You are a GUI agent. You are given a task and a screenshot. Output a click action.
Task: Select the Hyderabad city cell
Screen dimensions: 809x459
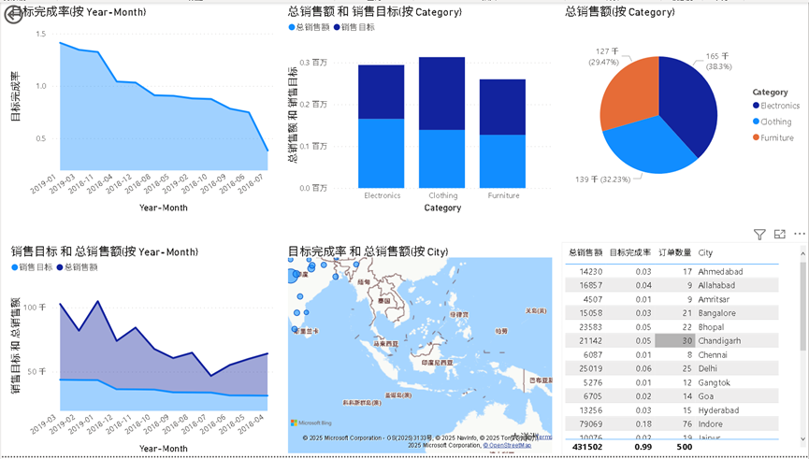(718, 410)
